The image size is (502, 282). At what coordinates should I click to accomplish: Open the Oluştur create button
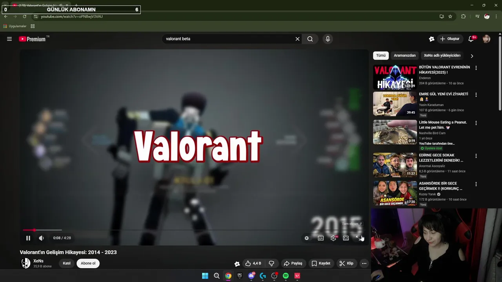pyautogui.click(x=449, y=39)
